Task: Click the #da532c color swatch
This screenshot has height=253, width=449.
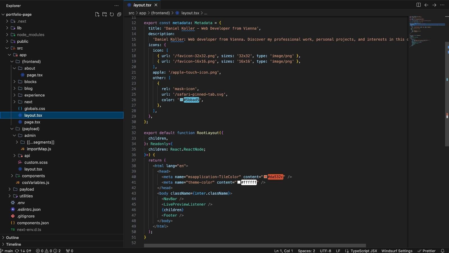Action: click(x=265, y=177)
